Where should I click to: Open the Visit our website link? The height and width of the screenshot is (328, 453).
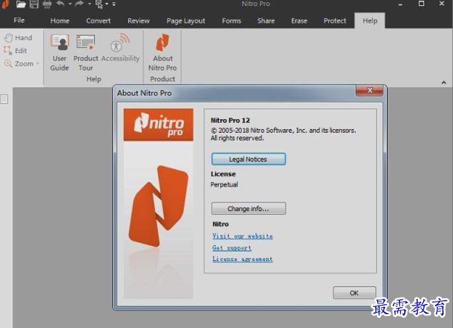coord(243,236)
